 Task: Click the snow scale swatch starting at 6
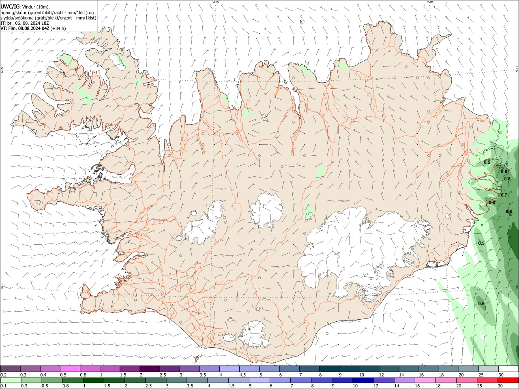[289, 369]
